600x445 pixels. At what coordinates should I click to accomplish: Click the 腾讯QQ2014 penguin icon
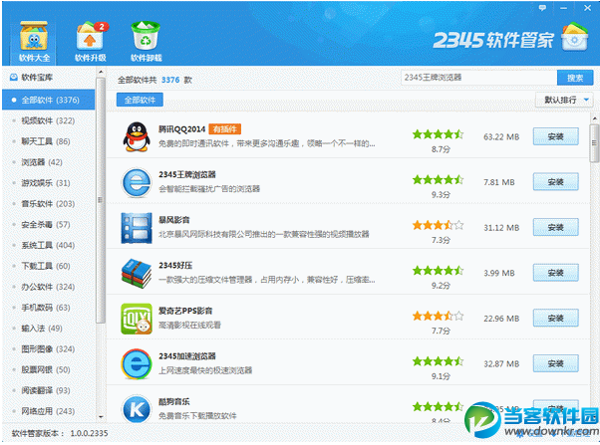tap(137, 136)
